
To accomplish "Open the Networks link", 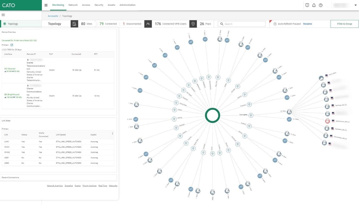I will (113, 186).
